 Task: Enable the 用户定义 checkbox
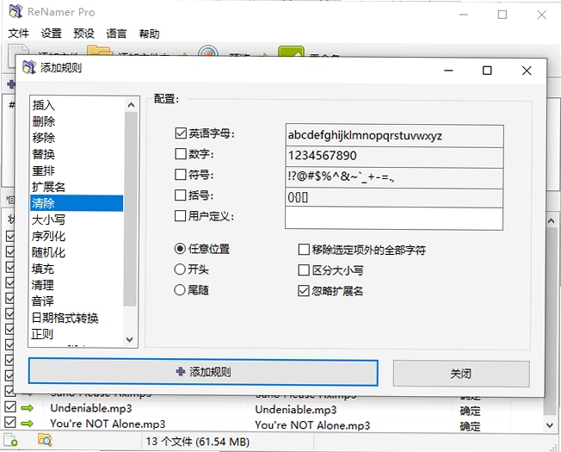tap(181, 216)
